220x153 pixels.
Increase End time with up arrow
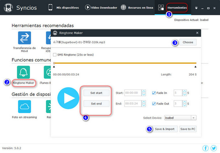[x=144, y=102]
